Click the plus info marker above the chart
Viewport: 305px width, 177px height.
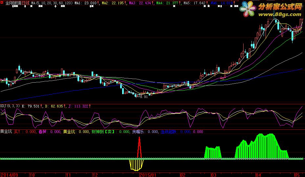coord(55,6)
